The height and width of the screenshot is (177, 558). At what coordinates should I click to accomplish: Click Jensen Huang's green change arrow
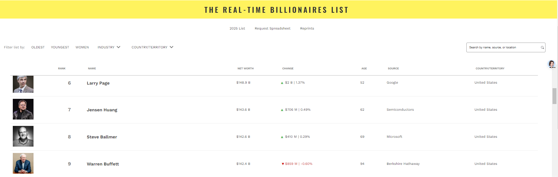(x=282, y=110)
